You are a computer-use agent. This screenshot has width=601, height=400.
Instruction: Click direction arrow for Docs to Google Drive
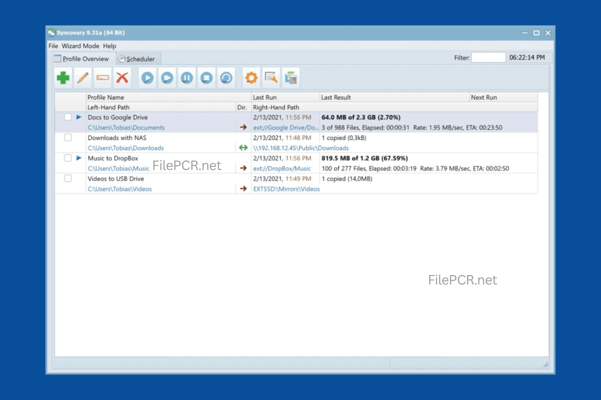tap(243, 127)
